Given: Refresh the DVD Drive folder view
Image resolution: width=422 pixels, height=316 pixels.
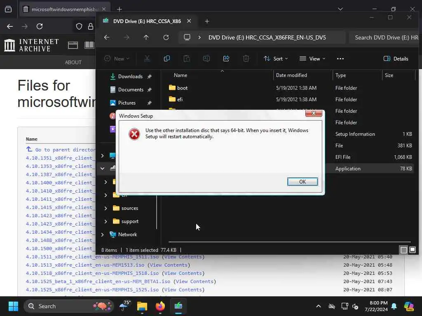Looking at the screenshot, I should tap(166, 37).
